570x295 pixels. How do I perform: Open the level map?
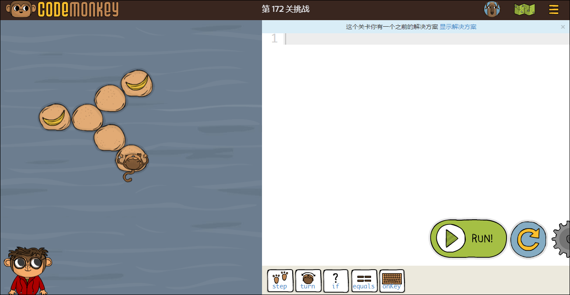[x=525, y=10]
